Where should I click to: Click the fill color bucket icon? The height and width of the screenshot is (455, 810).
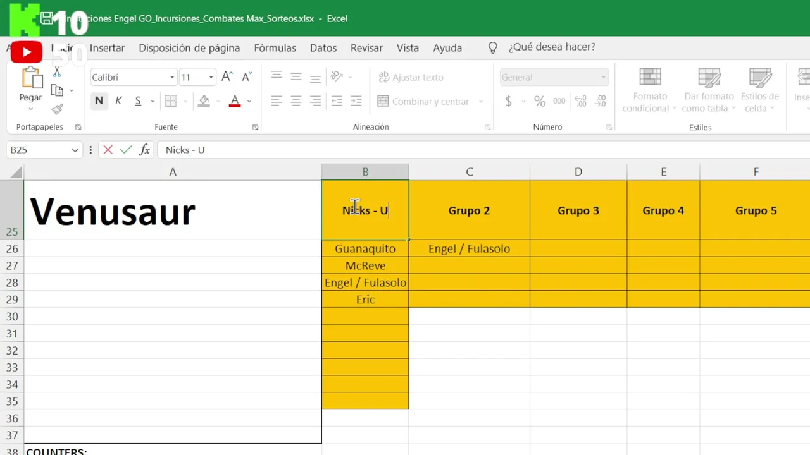204,101
